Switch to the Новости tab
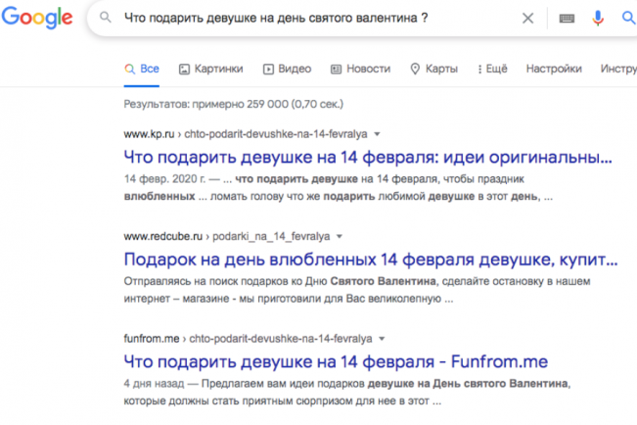This screenshot has width=637, height=425. (360, 69)
